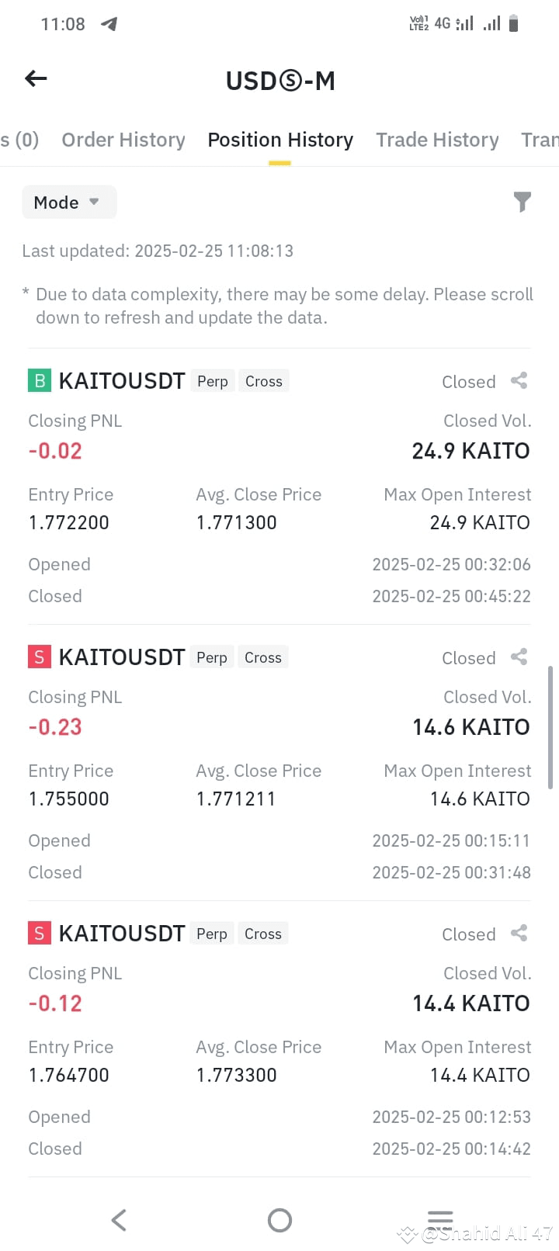
Task: Click the vertical scrollbar on right edge
Action: 550,727
